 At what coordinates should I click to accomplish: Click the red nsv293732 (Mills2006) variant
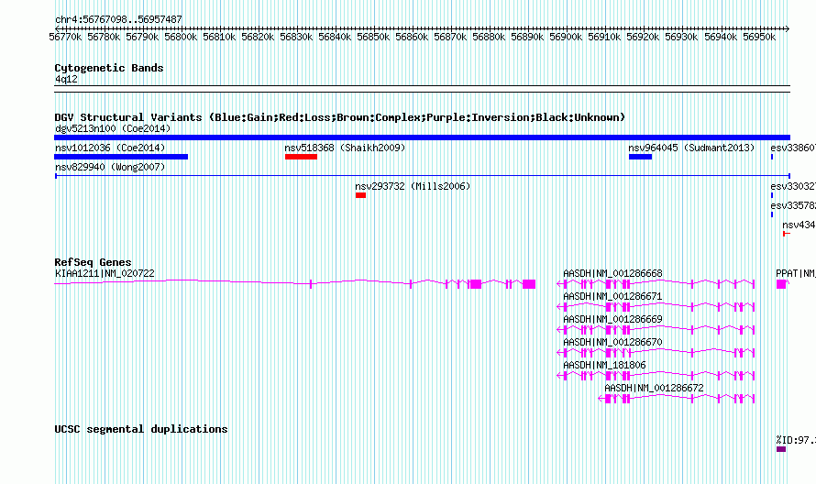pos(360,195)
